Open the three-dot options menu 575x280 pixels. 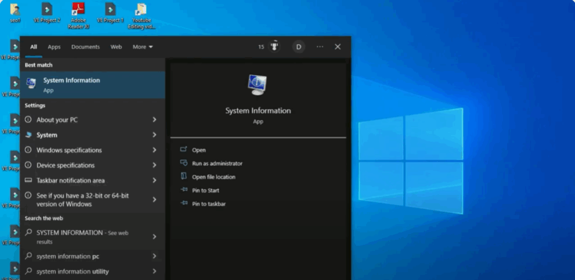(320, 47)
